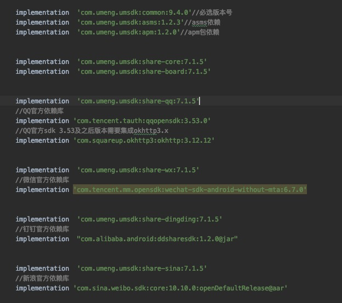
Task: Click the //apm包依赖 comment
Action: (x=200, y=32)
